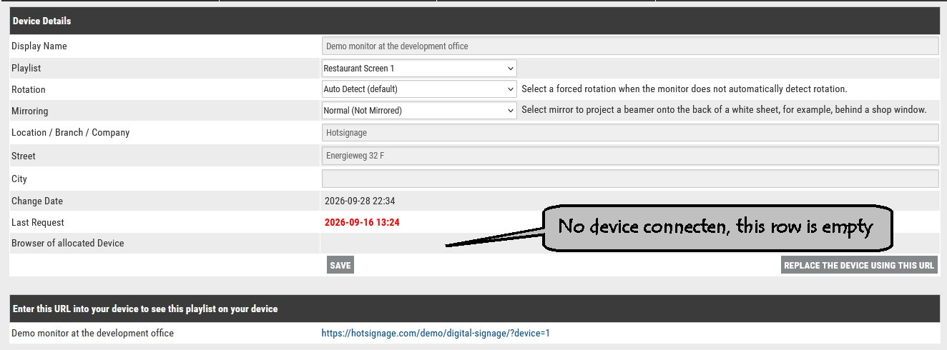
Task: Click the Playlist row label
Action: [x=26, y=68]
